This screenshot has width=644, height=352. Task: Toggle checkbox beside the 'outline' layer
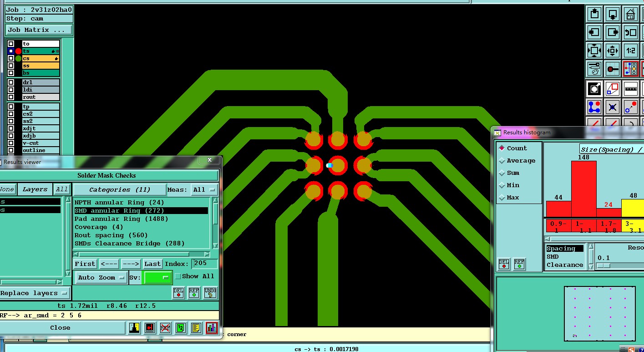[11, 150]
